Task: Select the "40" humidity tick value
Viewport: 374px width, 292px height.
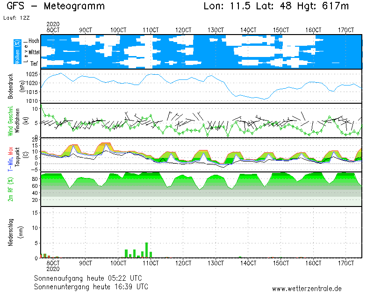Action: click(35, 193)
